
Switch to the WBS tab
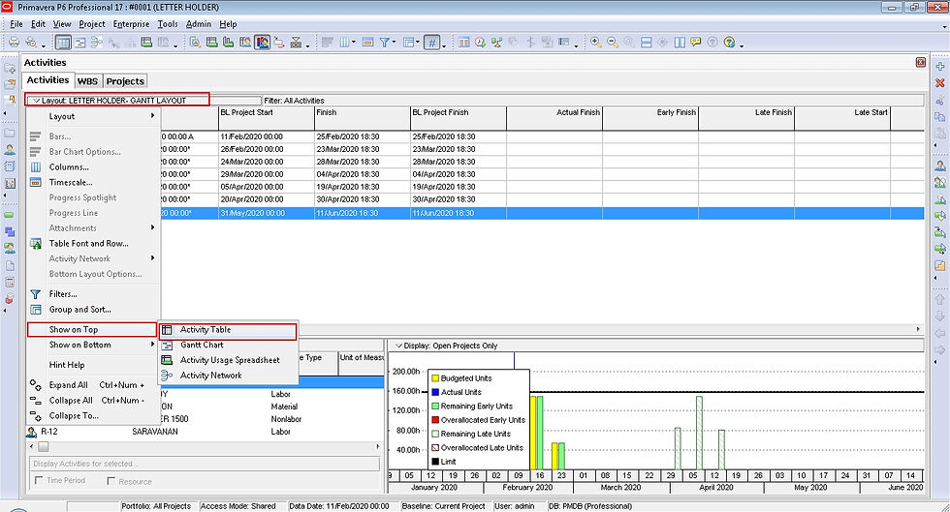87,81
